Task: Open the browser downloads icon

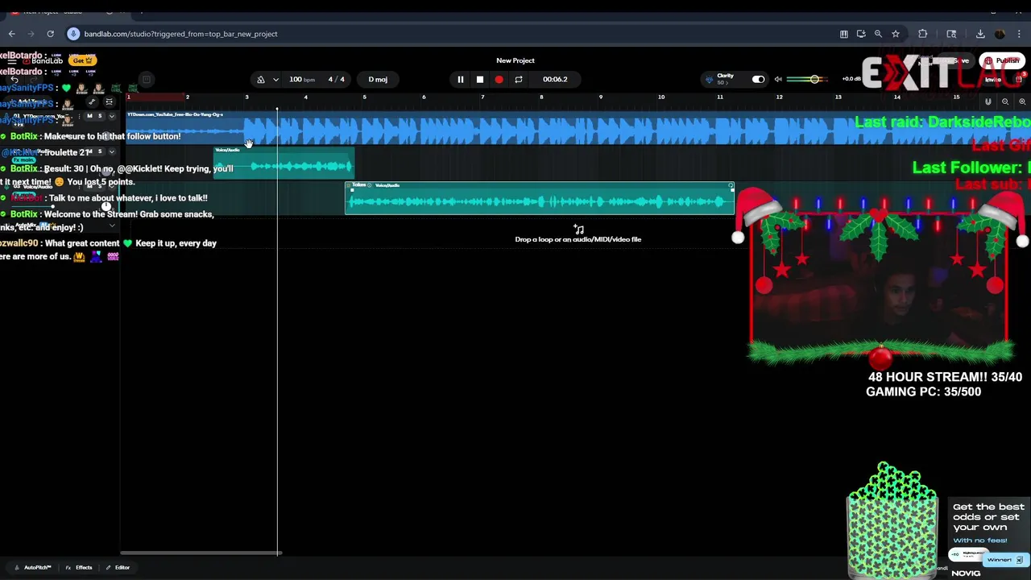Action: click(x=980, y=34)
